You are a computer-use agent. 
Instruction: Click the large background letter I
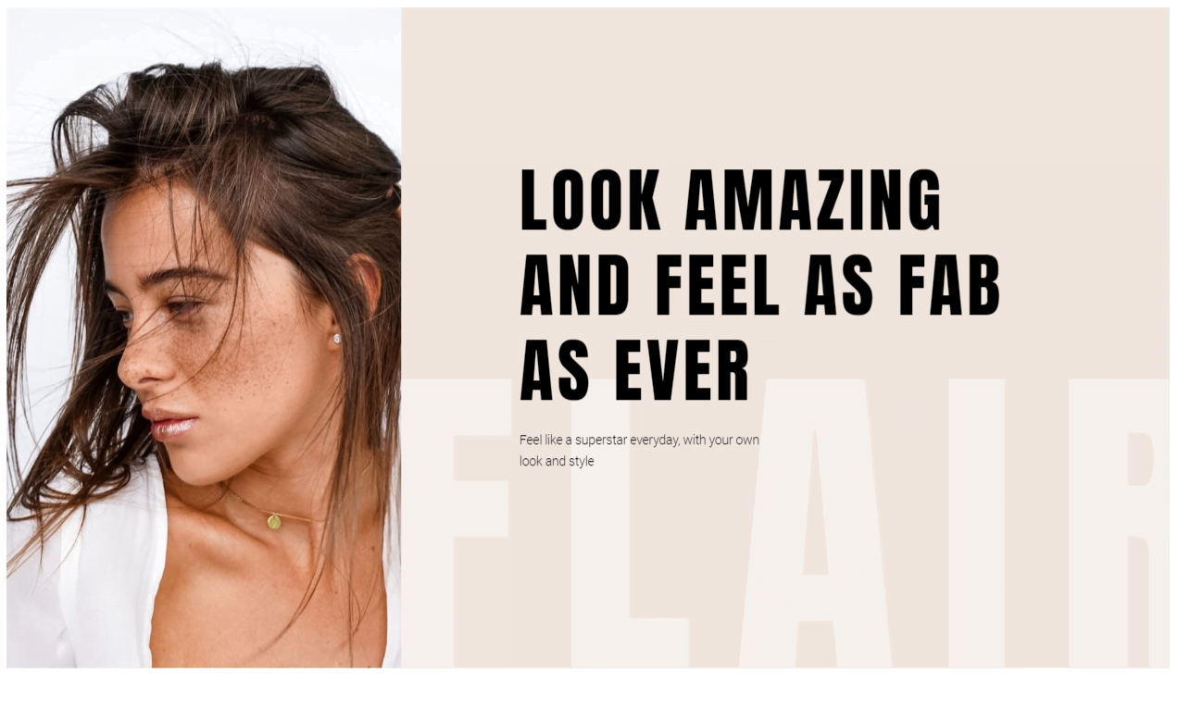click(x=976, y=523)
